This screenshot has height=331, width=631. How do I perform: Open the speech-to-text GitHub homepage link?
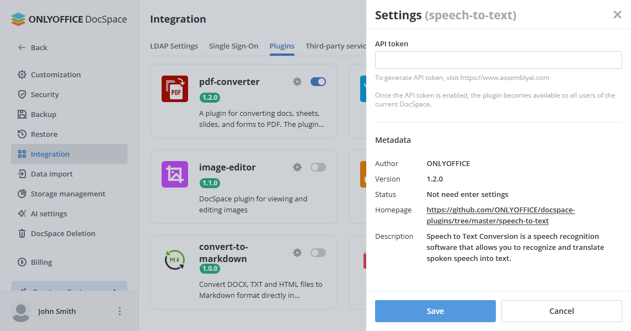pos(501,216)
